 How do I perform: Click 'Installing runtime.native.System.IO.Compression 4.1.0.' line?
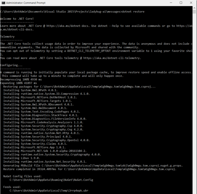tap(47, 94)
